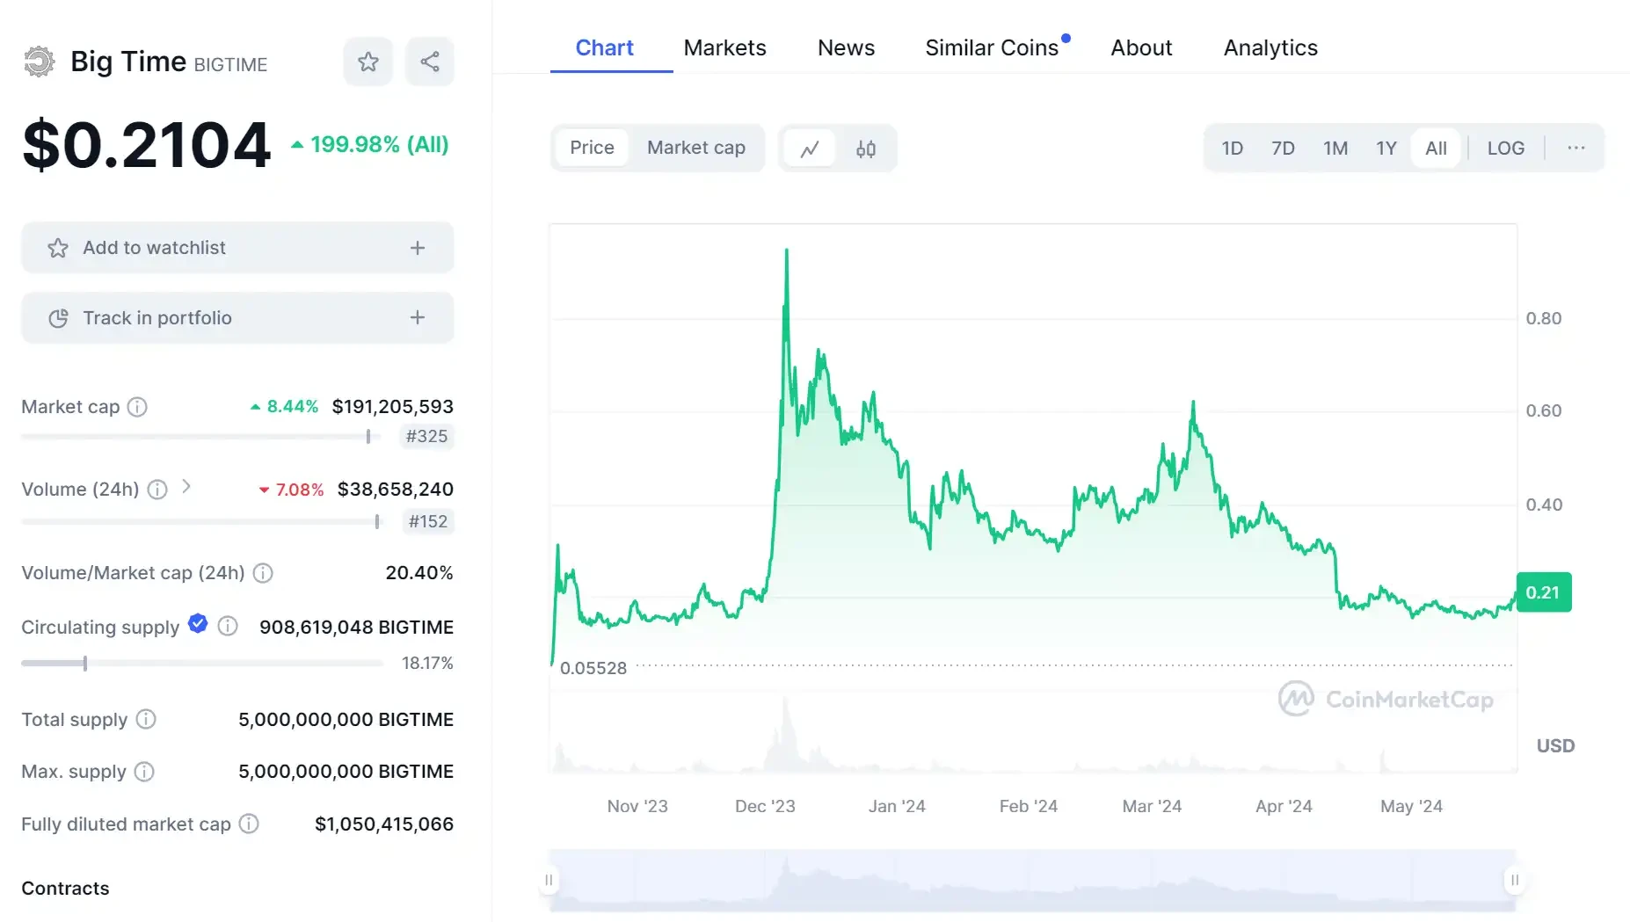
Task: Switch to candlestick chart icon
Action: pyautogui.click(x=865, y=148)
